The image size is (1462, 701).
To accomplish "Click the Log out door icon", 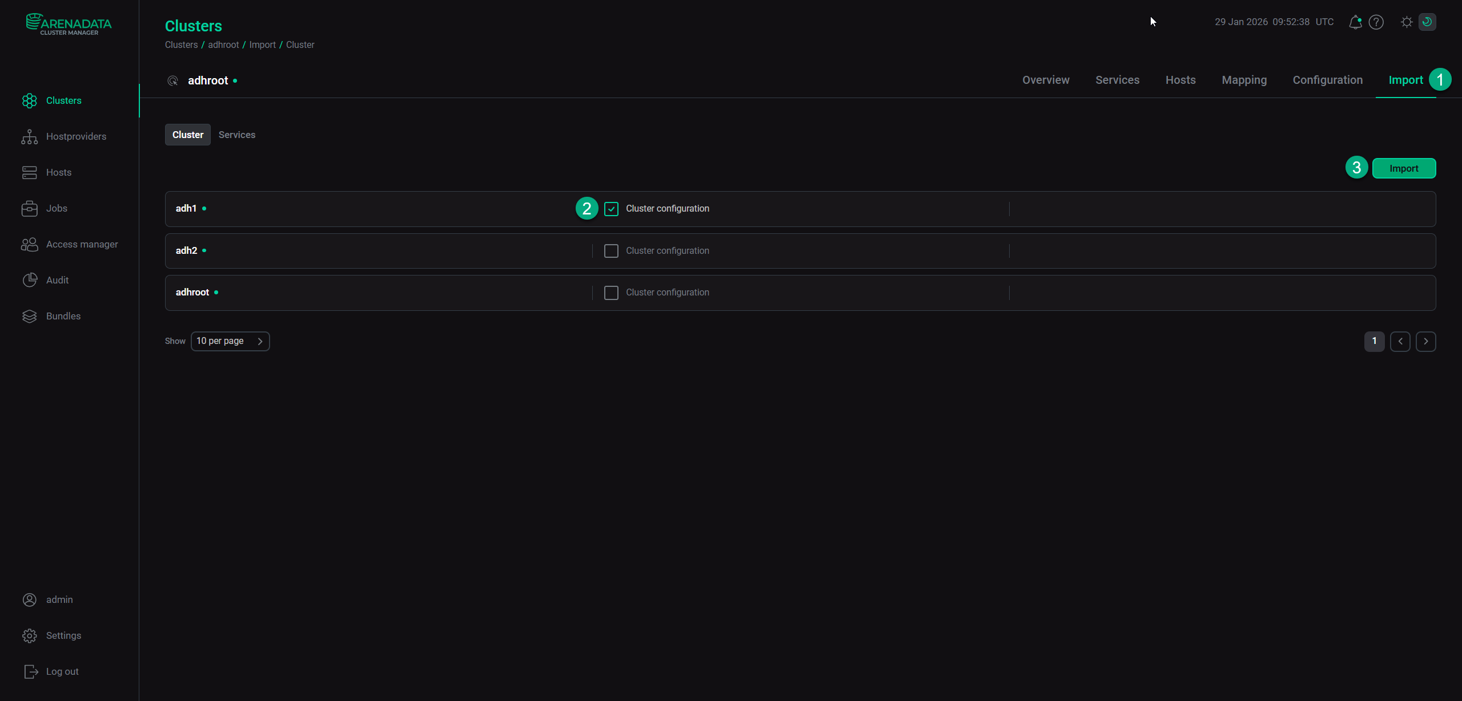I will click(x=31, y=672).
